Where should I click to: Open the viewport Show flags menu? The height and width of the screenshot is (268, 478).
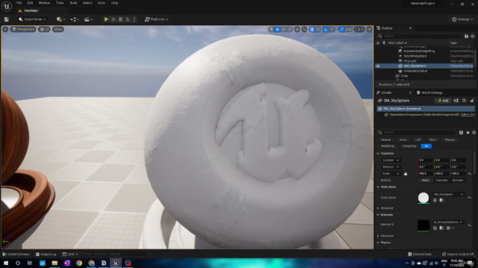pos(58,29)
